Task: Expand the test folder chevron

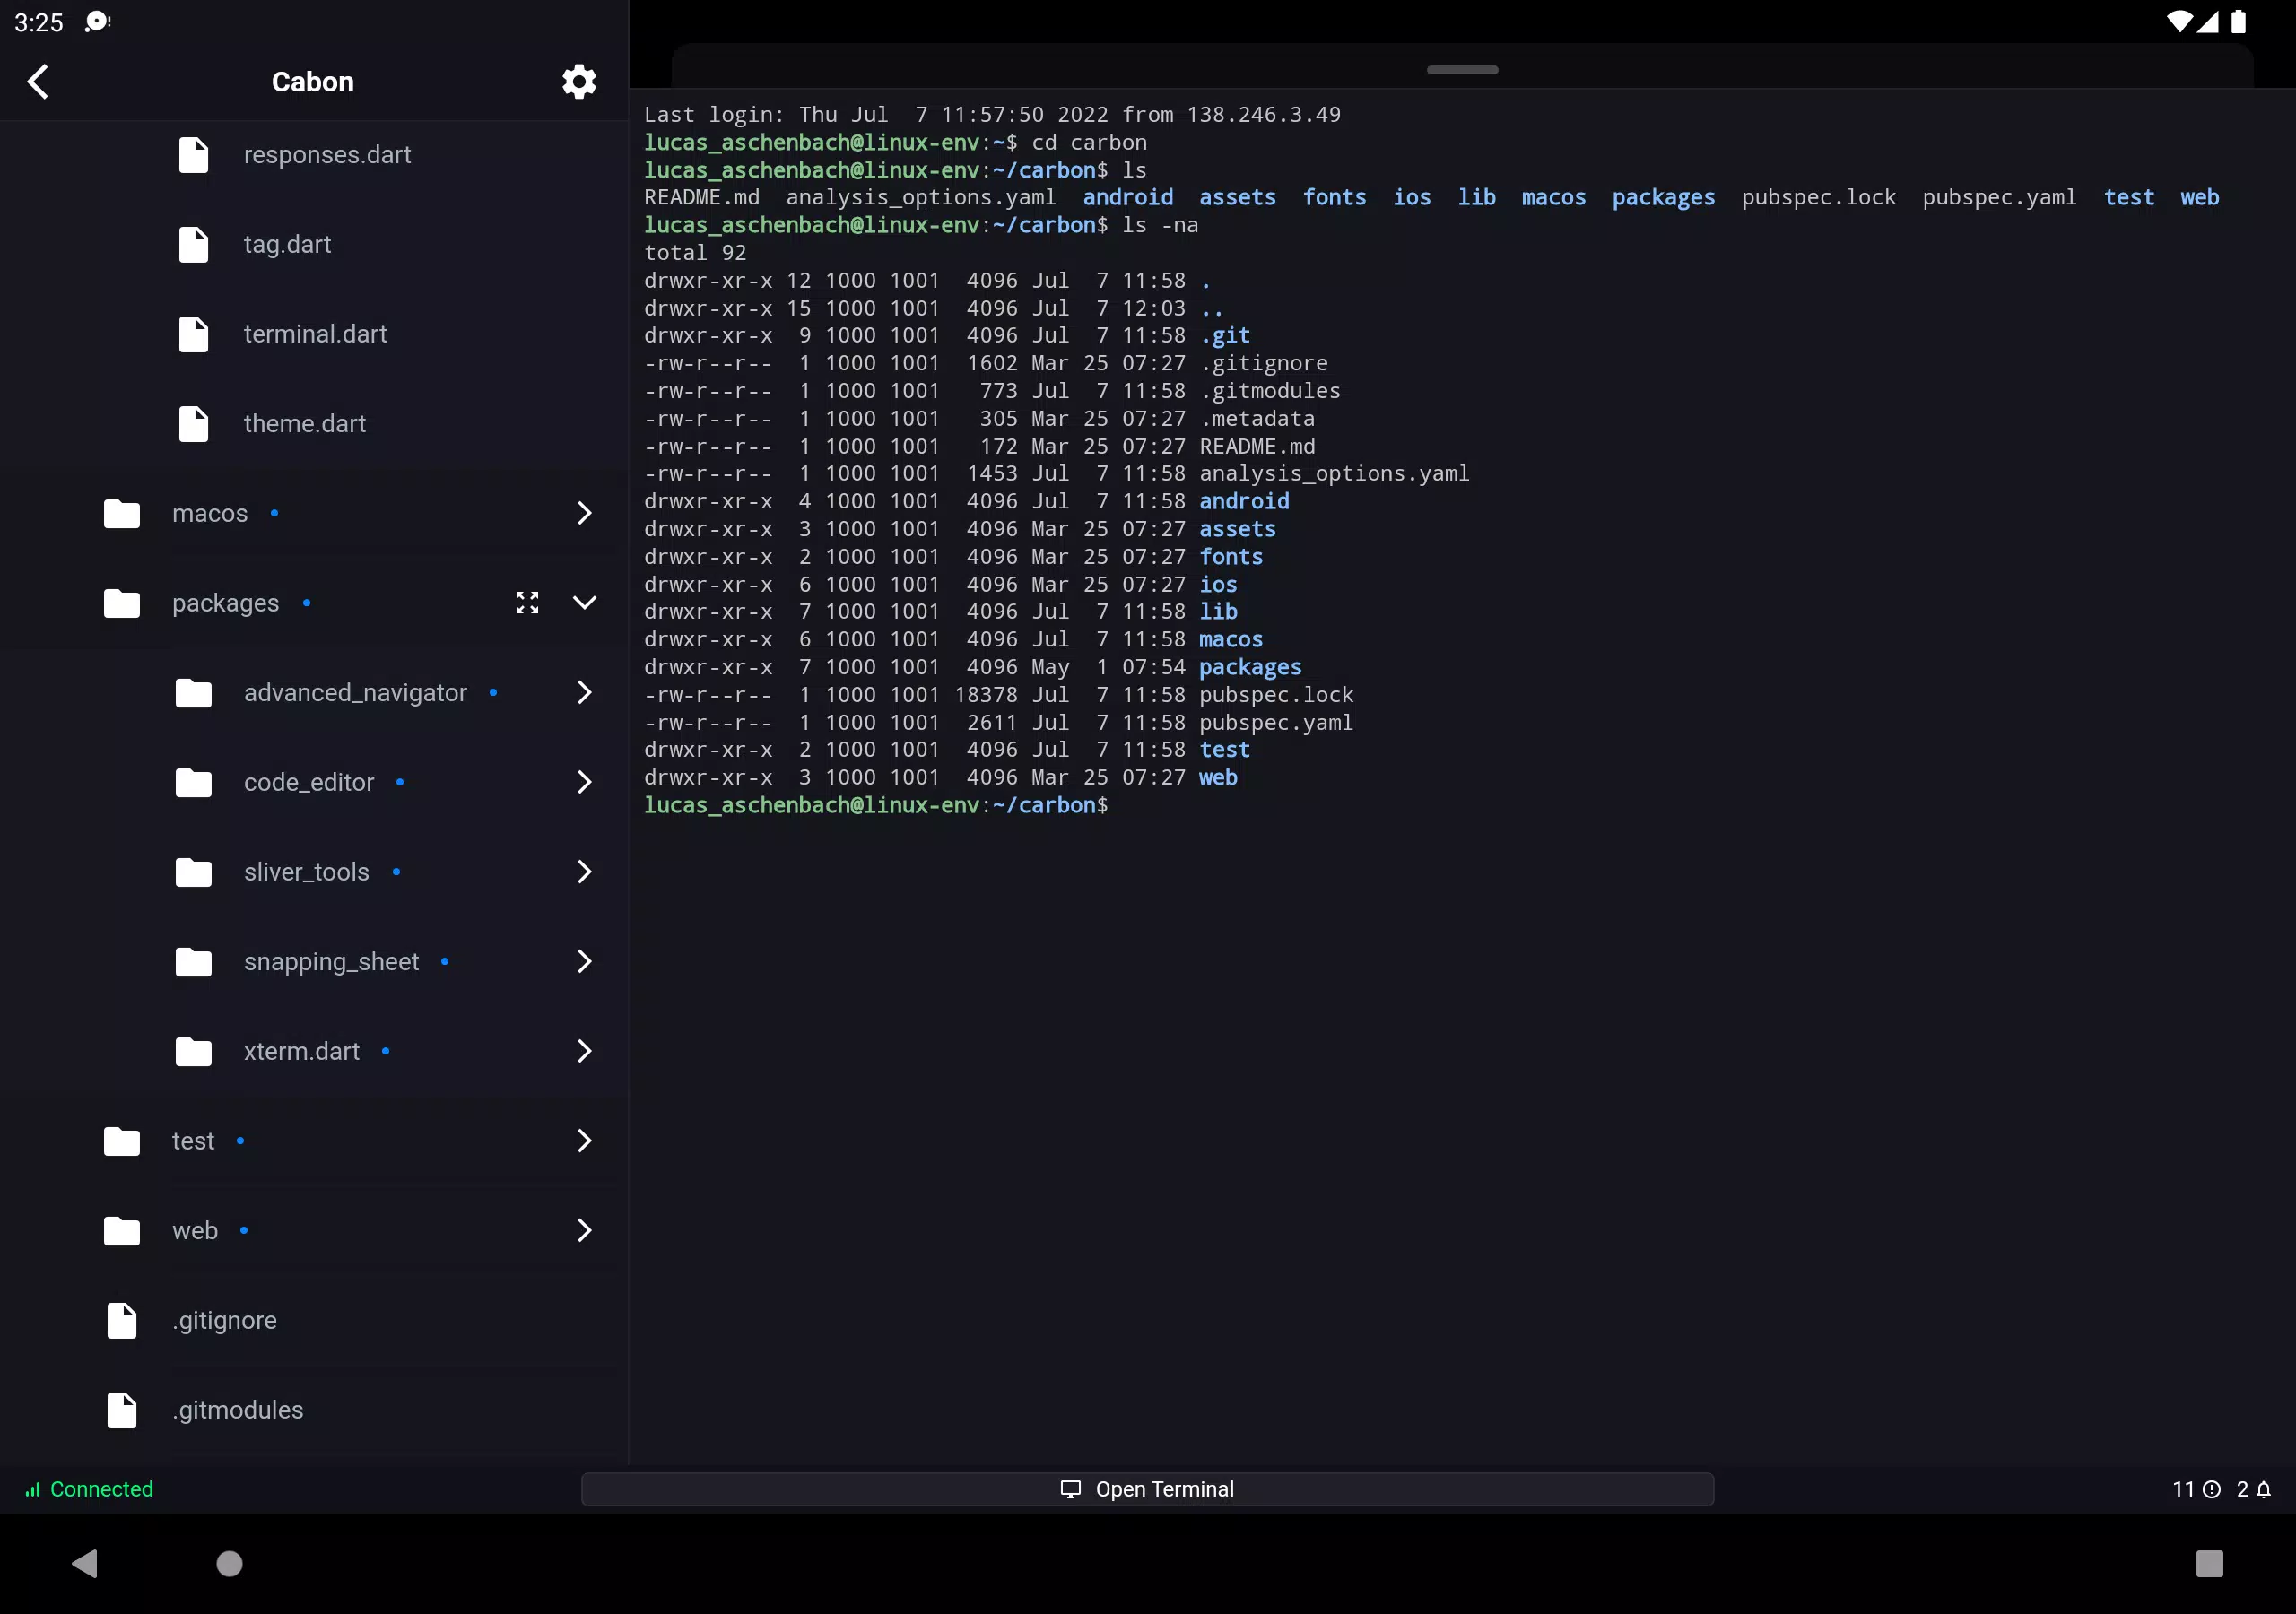Action: pos(584,1141)
